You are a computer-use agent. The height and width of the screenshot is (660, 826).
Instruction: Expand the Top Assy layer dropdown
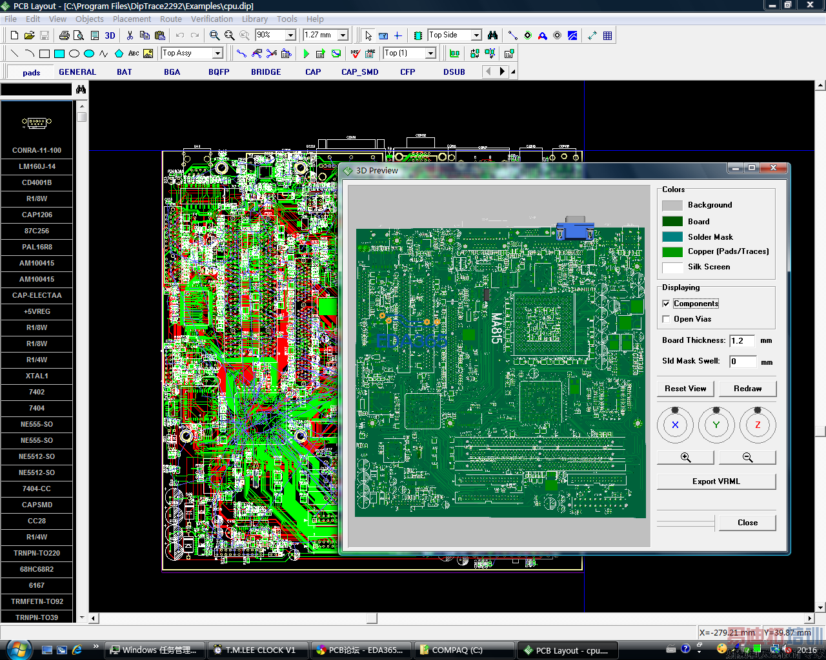coord(217,53)
